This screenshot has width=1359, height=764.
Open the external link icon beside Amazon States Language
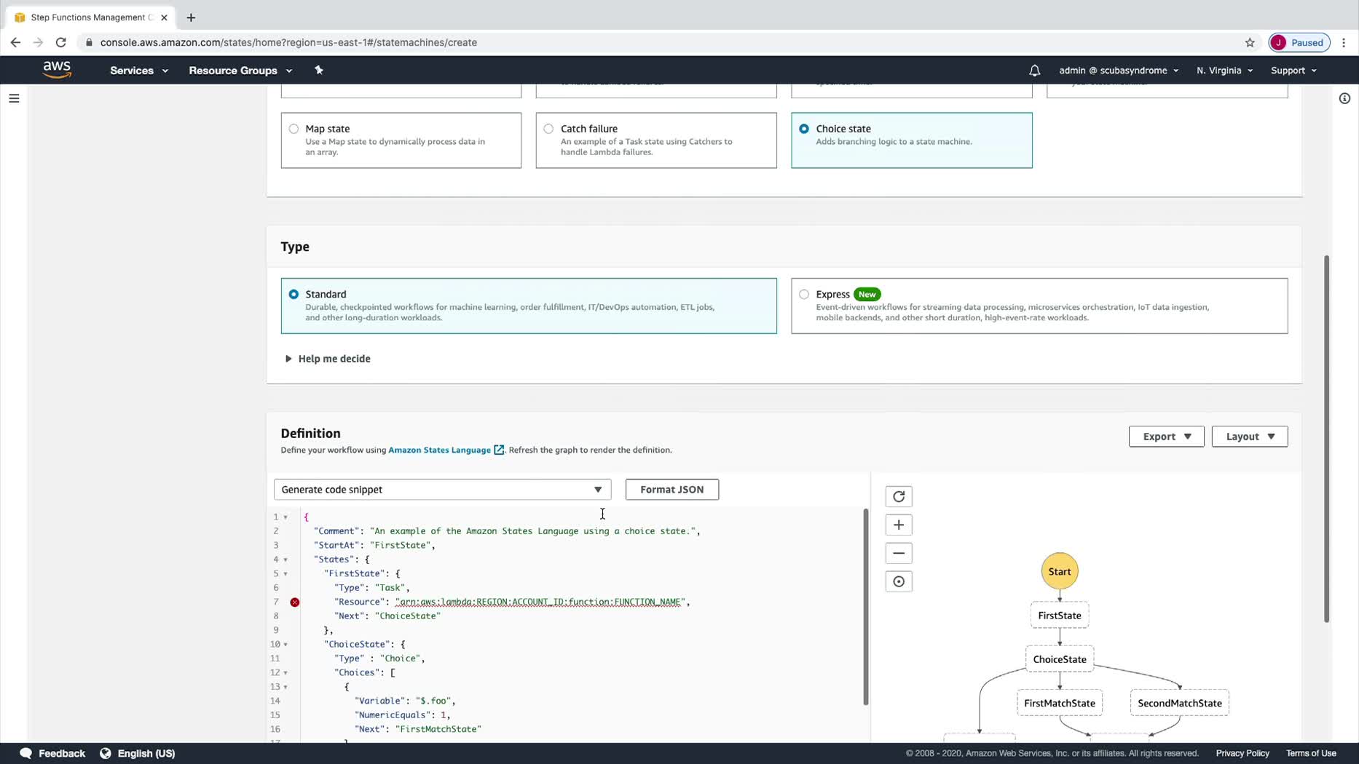coord(499,450)
